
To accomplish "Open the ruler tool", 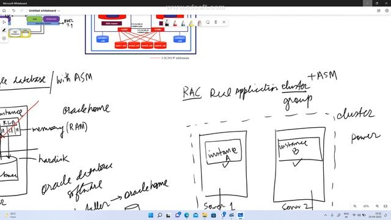I will (x=216, y=22).
